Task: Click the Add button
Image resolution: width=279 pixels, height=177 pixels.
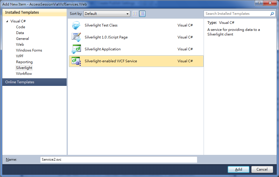Action: click(x=238, y=169)
